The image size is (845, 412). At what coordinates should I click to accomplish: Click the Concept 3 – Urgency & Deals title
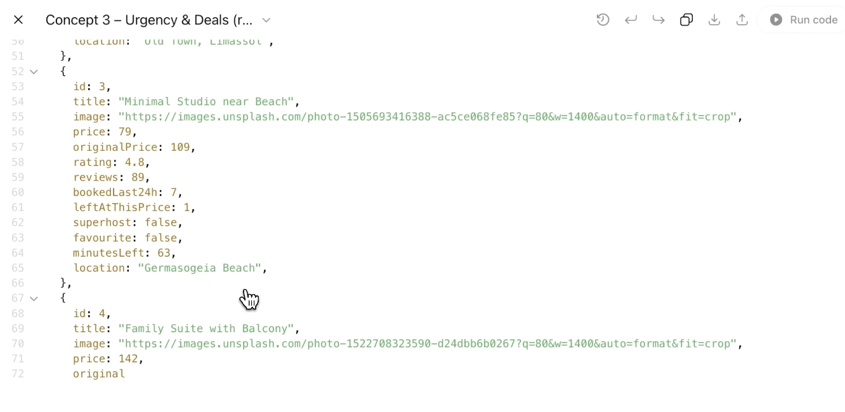149,20
